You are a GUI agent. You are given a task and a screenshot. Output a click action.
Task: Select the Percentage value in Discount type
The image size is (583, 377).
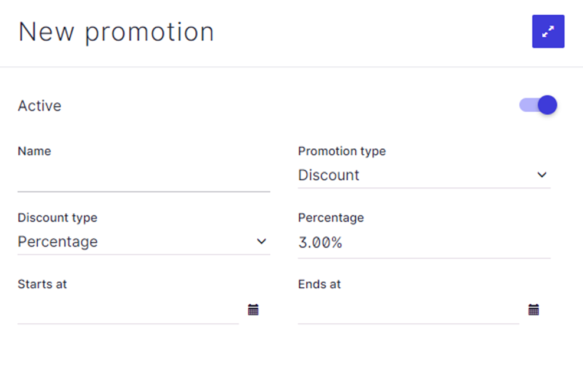58,242
